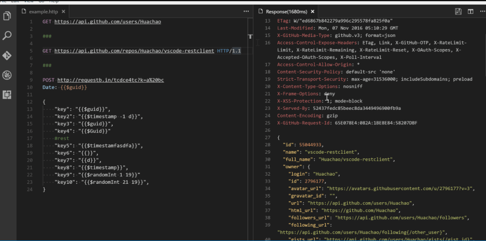The image size is (486, 241).
Task: Click the "full_name" line in the response
Action: tap(338, 160)
